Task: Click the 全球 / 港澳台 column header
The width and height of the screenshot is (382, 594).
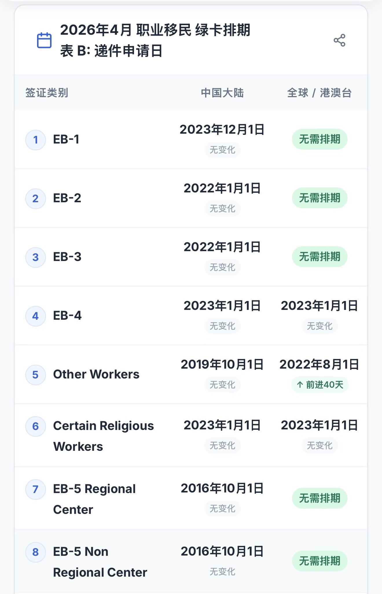Action: pos(319,93)
